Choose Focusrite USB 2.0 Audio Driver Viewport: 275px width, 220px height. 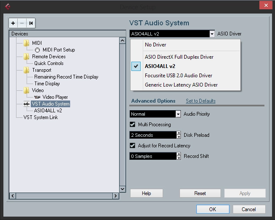tap(185, 76)
